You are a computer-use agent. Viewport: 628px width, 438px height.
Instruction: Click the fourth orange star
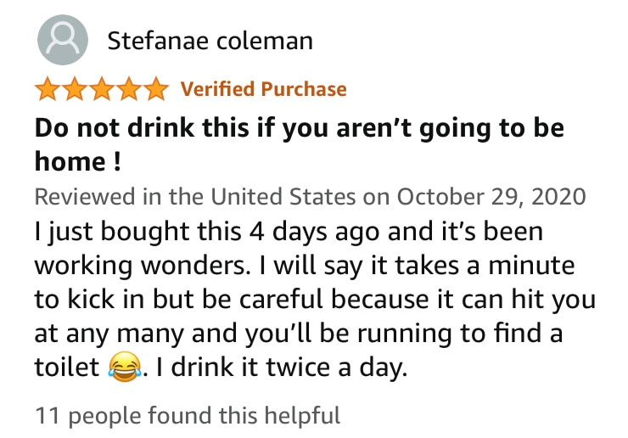[129, 88]
